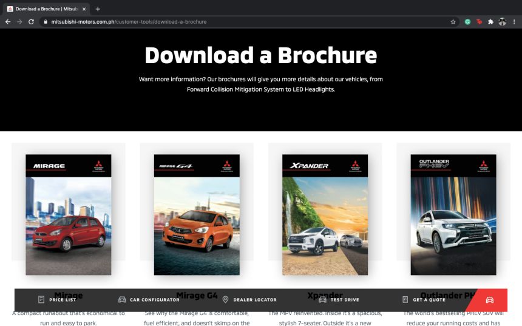Click the Mitsubishi logo on Mirage brochure
Image resolution: width=522 pixels, height=326 pixels.
(98, 166)
